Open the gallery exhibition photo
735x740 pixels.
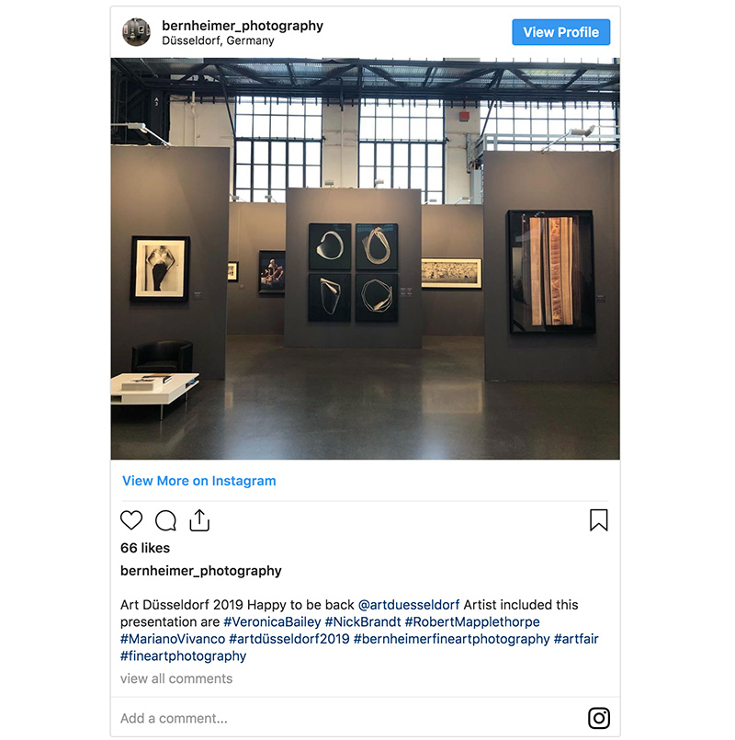(365, 258)
